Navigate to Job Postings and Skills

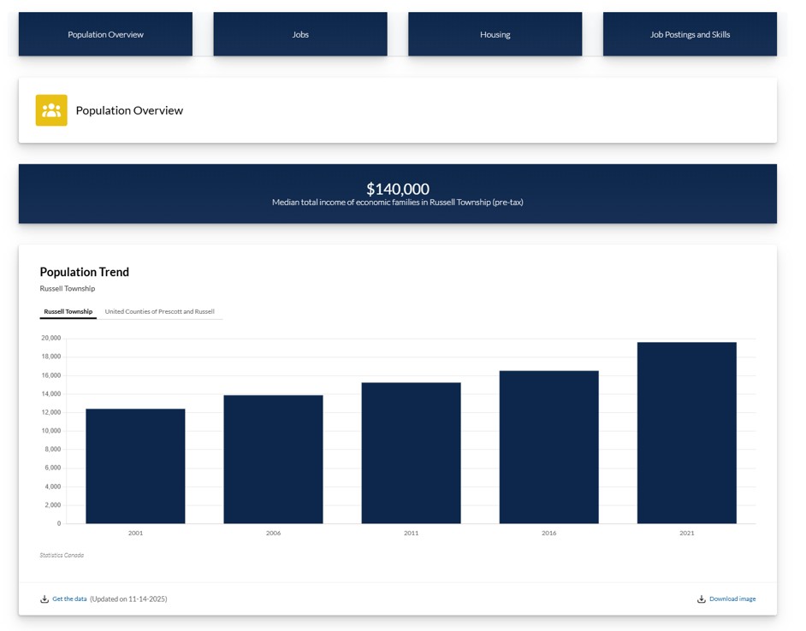coord(690,34)
